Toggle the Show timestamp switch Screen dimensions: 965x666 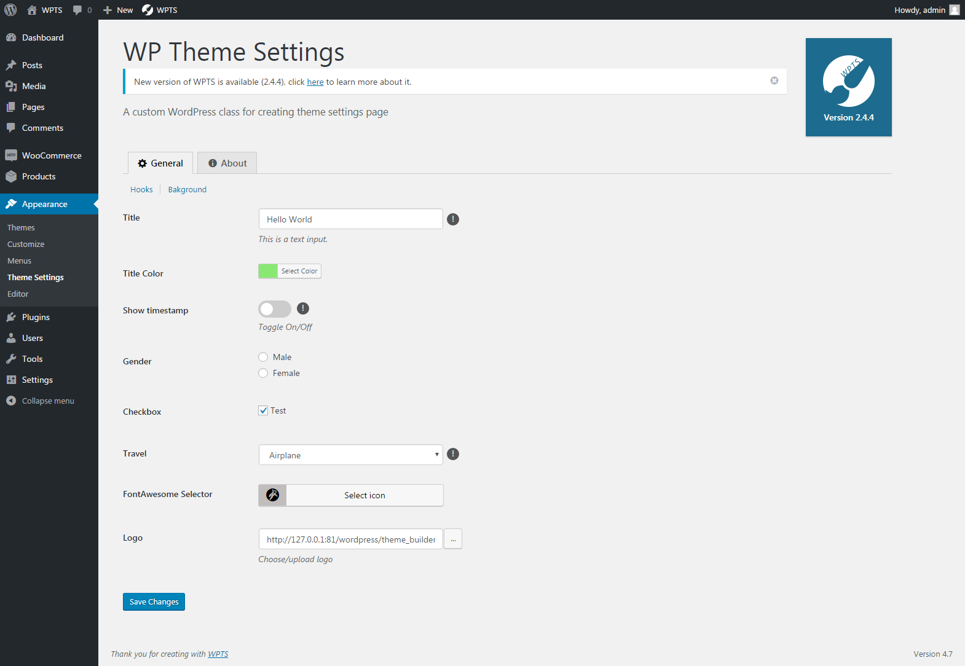(275, 309)
